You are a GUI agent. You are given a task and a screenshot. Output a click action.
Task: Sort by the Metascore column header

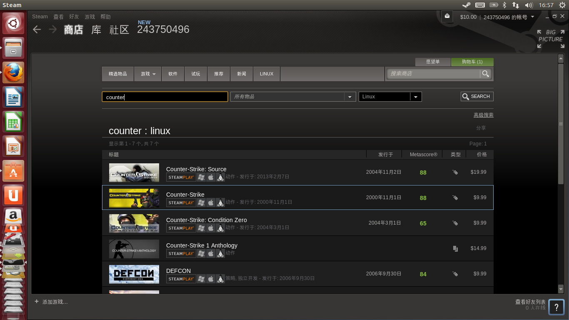pos(423,155)
